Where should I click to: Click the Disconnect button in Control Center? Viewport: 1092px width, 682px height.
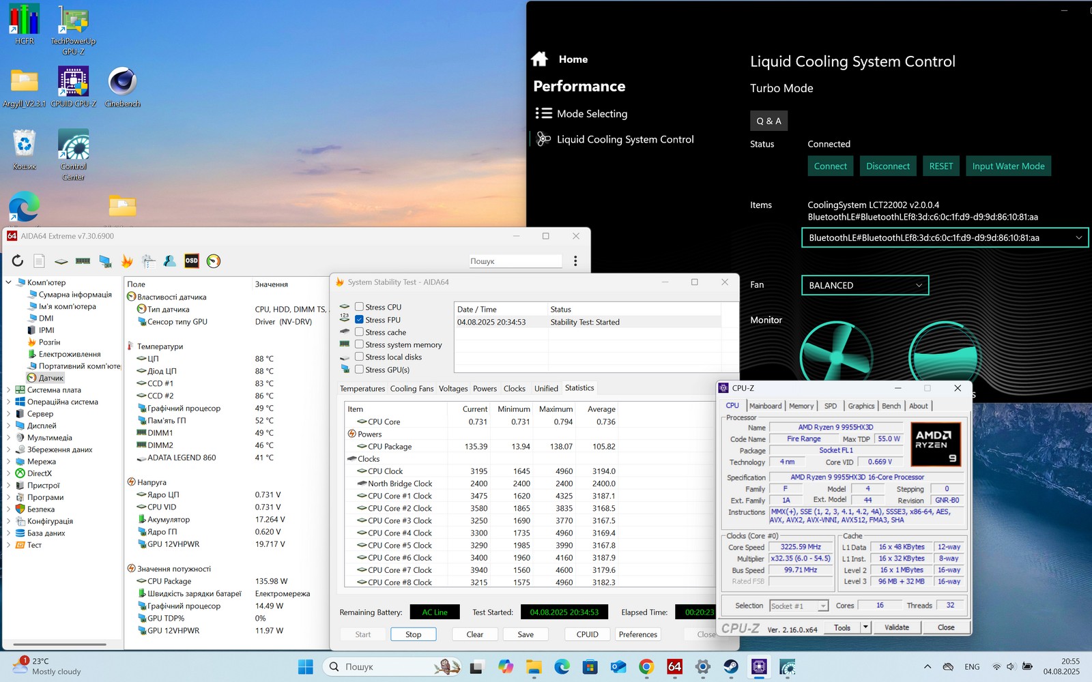coord(888,166)
